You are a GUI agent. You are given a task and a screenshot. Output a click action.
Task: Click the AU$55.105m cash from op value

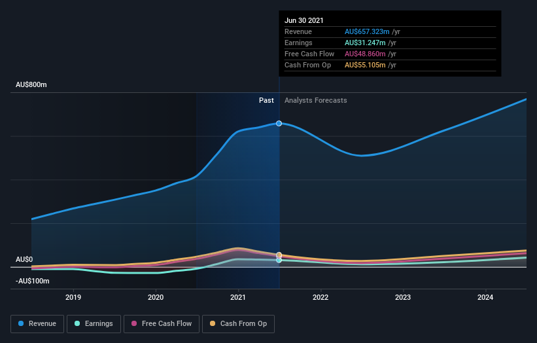click(x=365, y=65)
